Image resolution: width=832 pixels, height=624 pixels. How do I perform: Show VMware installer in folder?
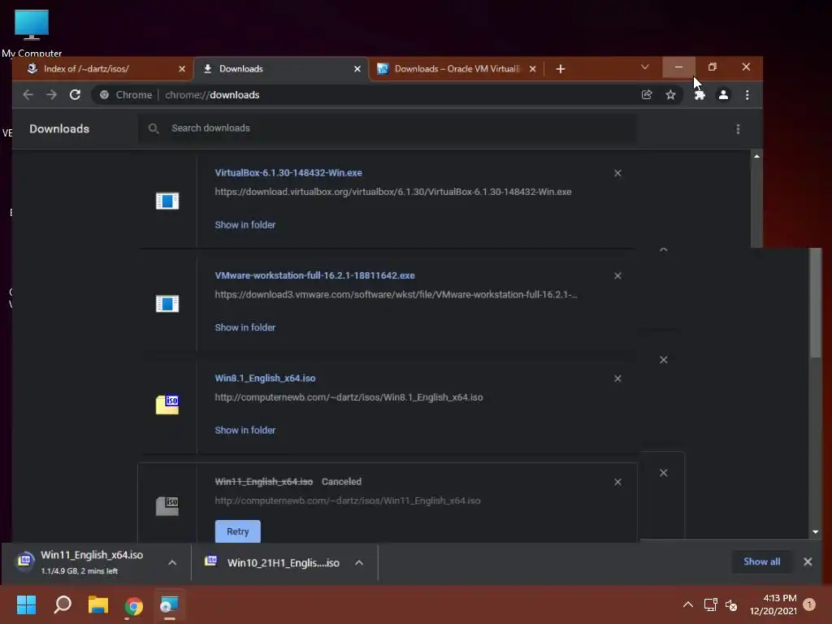[x=245, y=327]
